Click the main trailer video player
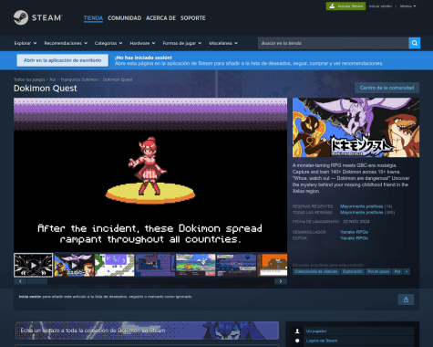 pyautogui.click(x=150, y=175)
